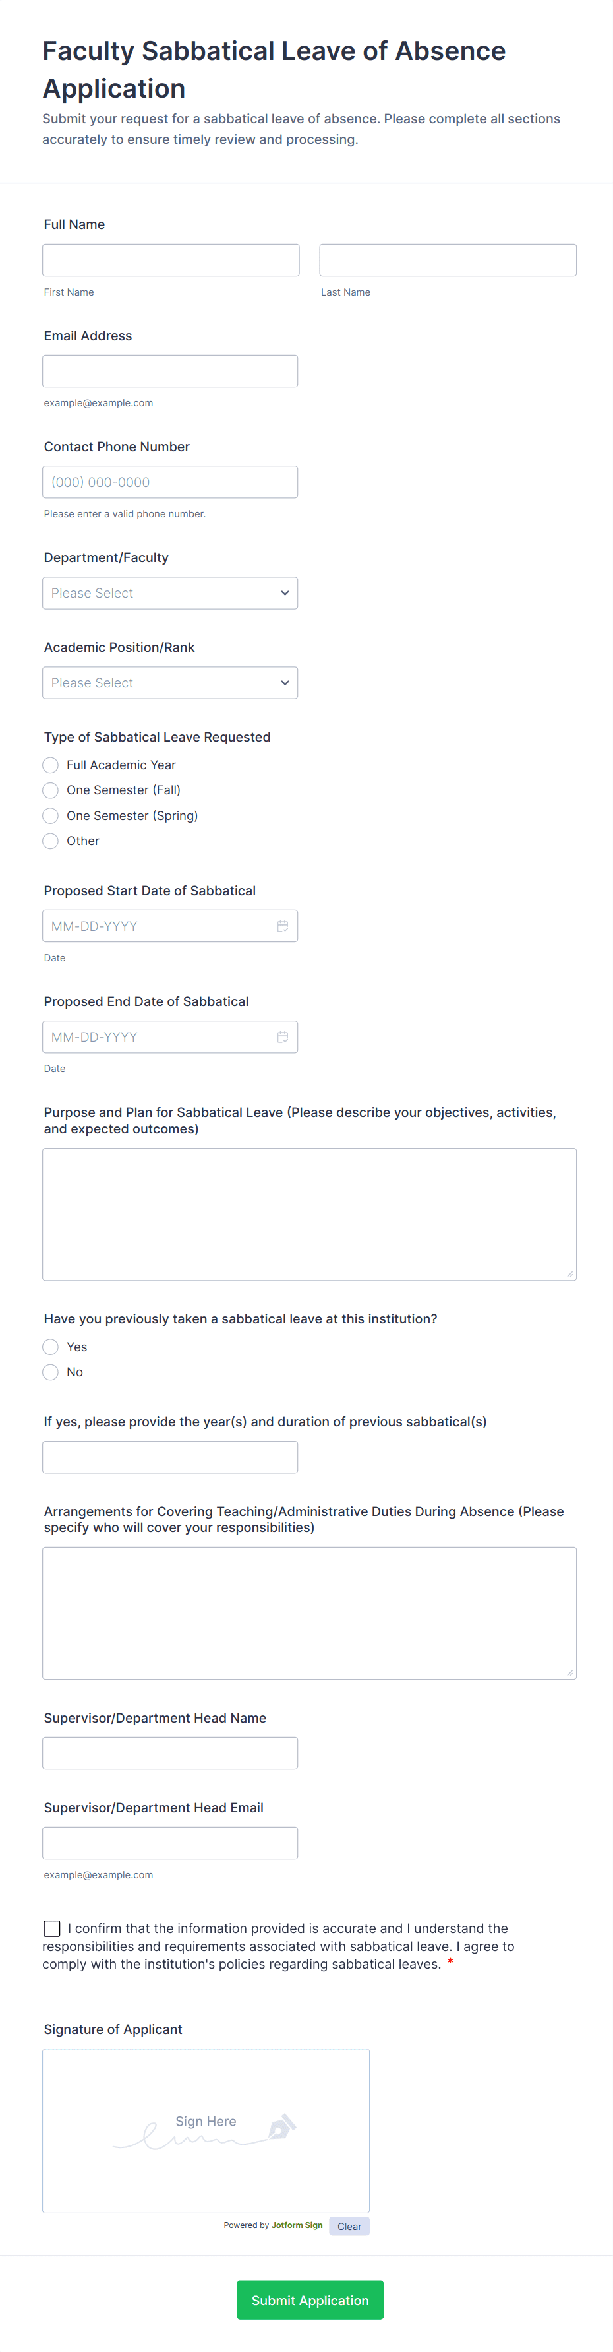Select No for previous sabbatical question
The height and width of the screenshot is (2352, 613).
coord(51,1372)
